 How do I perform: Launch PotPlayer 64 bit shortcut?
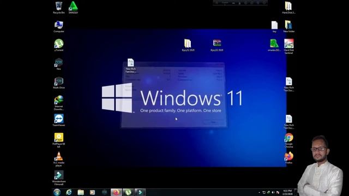[x=59, y=140]
